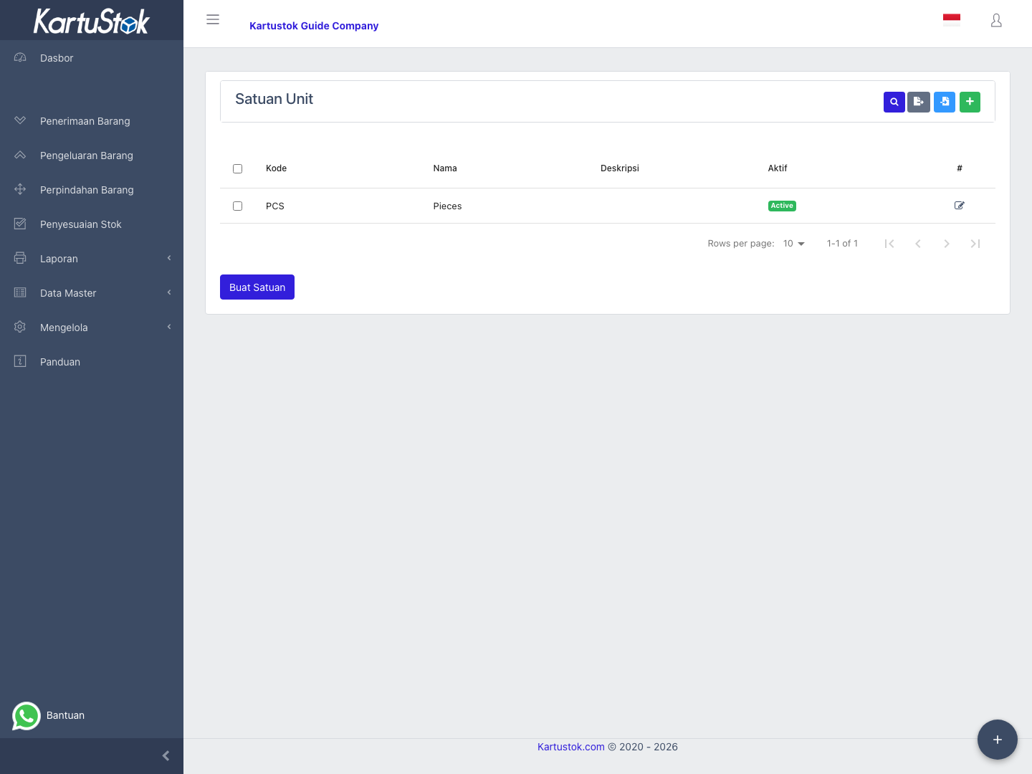The height and width of the screenshot is (774, 1032).
Task: Click the Nama column header
Action: tap(445, 168)
